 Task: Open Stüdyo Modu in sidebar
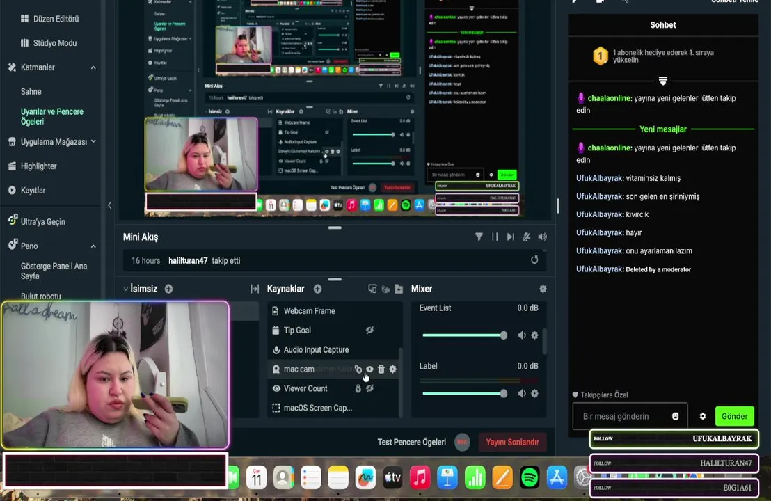(49, 42)
